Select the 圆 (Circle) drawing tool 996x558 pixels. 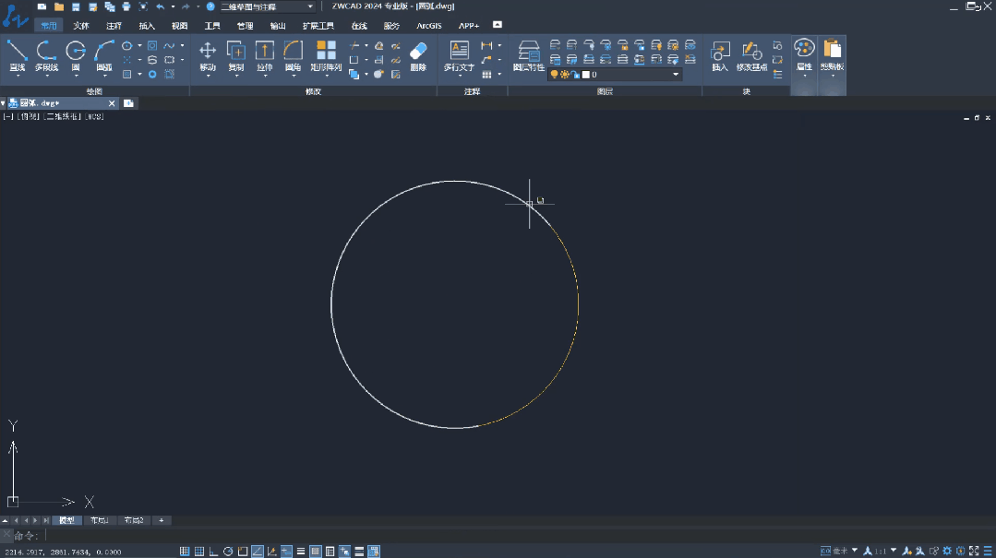click(x=76, y=52)
